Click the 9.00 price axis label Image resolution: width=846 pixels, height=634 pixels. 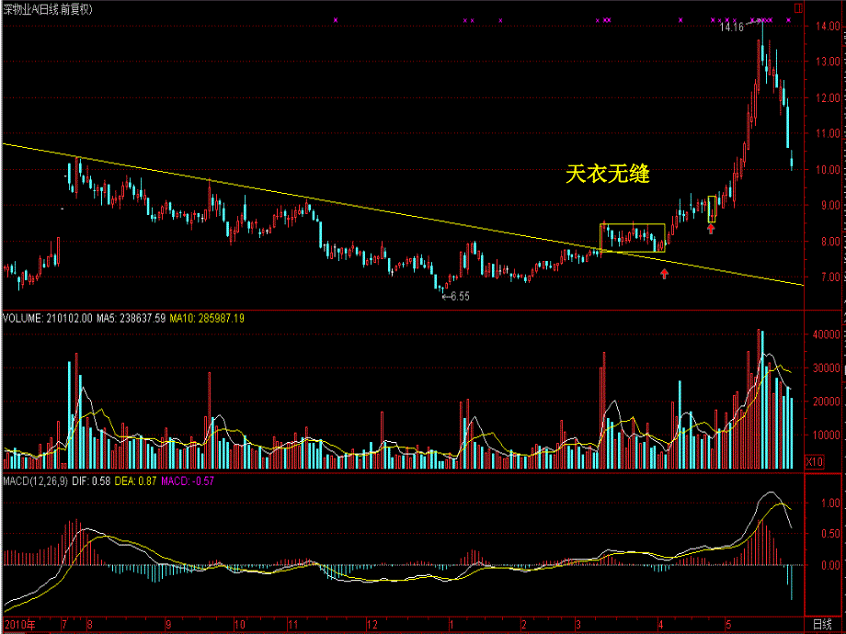point(830,206)
